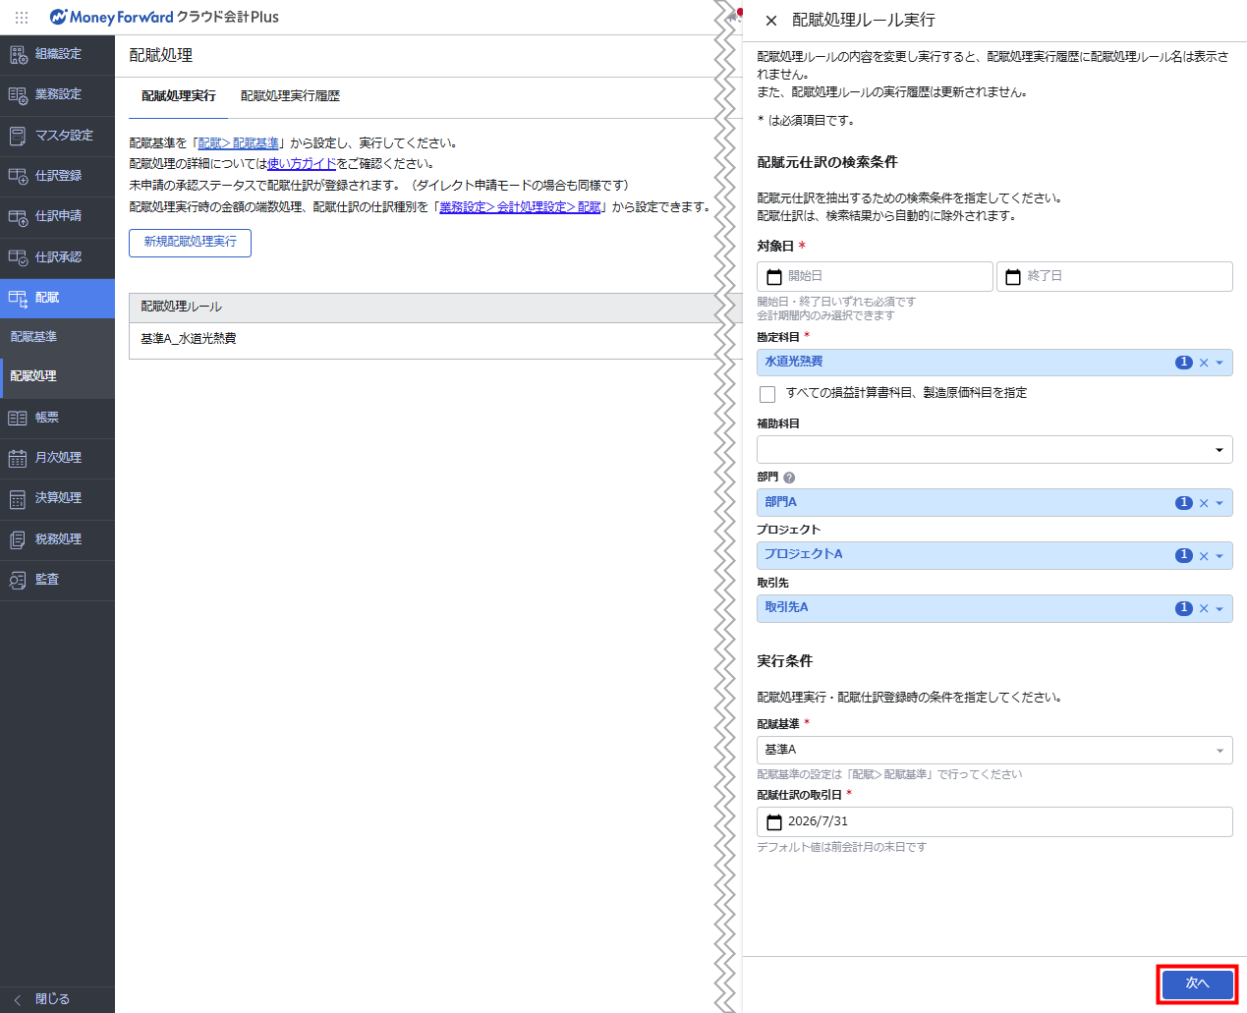Clear the 取引先A selection
Viewport: 1247px width, 1013px height.
pyautogui.click(x=1204, y=609)
